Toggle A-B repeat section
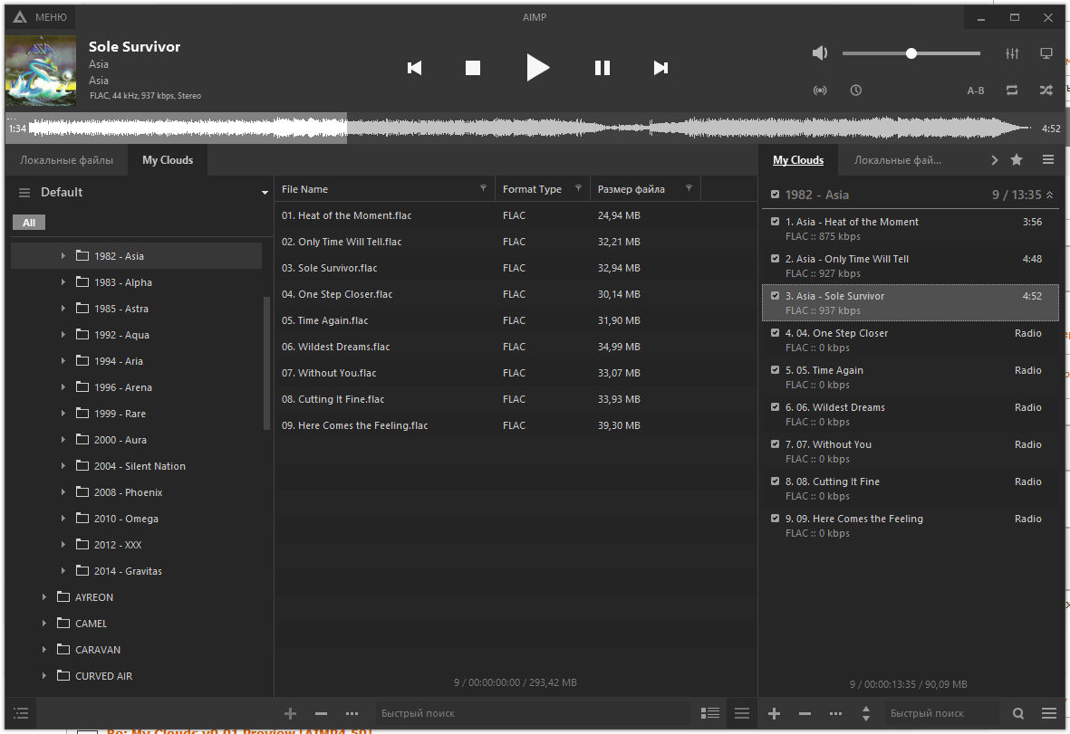The width and height of the screenshot is (1070, 734). pyautogui.click(x=976, y=91)
